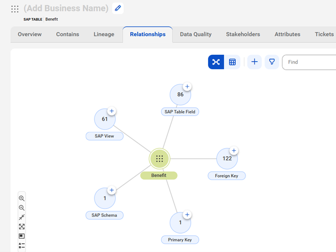Open the Tickets tab
The image size is (336, 252).
(x=324, y=34)
